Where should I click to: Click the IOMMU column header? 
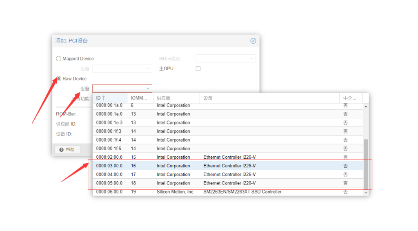point(140,98)
